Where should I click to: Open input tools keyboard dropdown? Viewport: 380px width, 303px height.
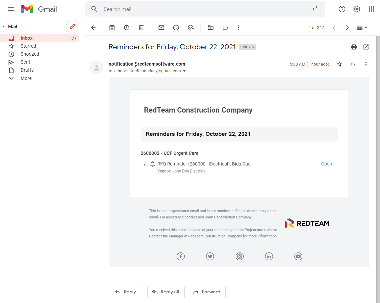[362, 28]
